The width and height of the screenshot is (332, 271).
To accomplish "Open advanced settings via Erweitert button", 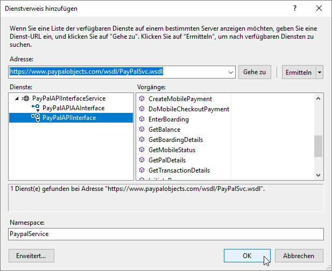I will [x=31, y=255].
